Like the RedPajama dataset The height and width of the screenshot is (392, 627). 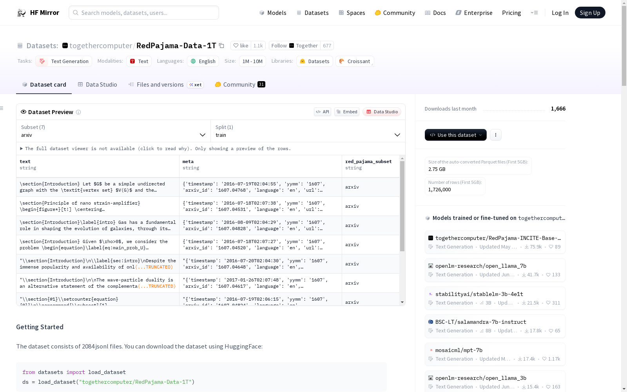tap(241, 46)
